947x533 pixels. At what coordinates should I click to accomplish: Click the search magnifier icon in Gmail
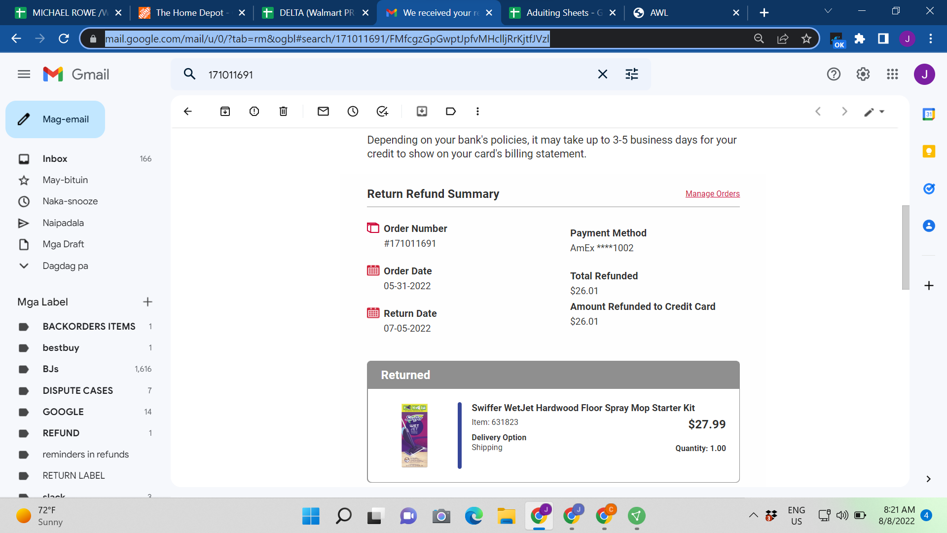[x=189, y=75]
